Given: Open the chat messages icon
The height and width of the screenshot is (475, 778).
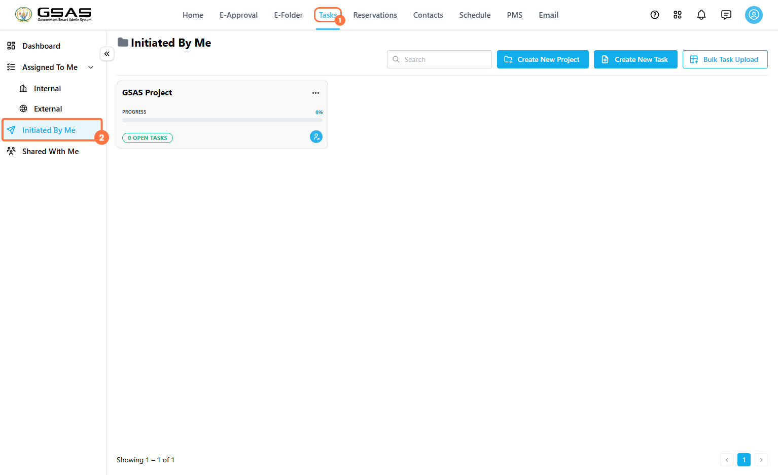Looking at the screenshot, I should 726,15.
